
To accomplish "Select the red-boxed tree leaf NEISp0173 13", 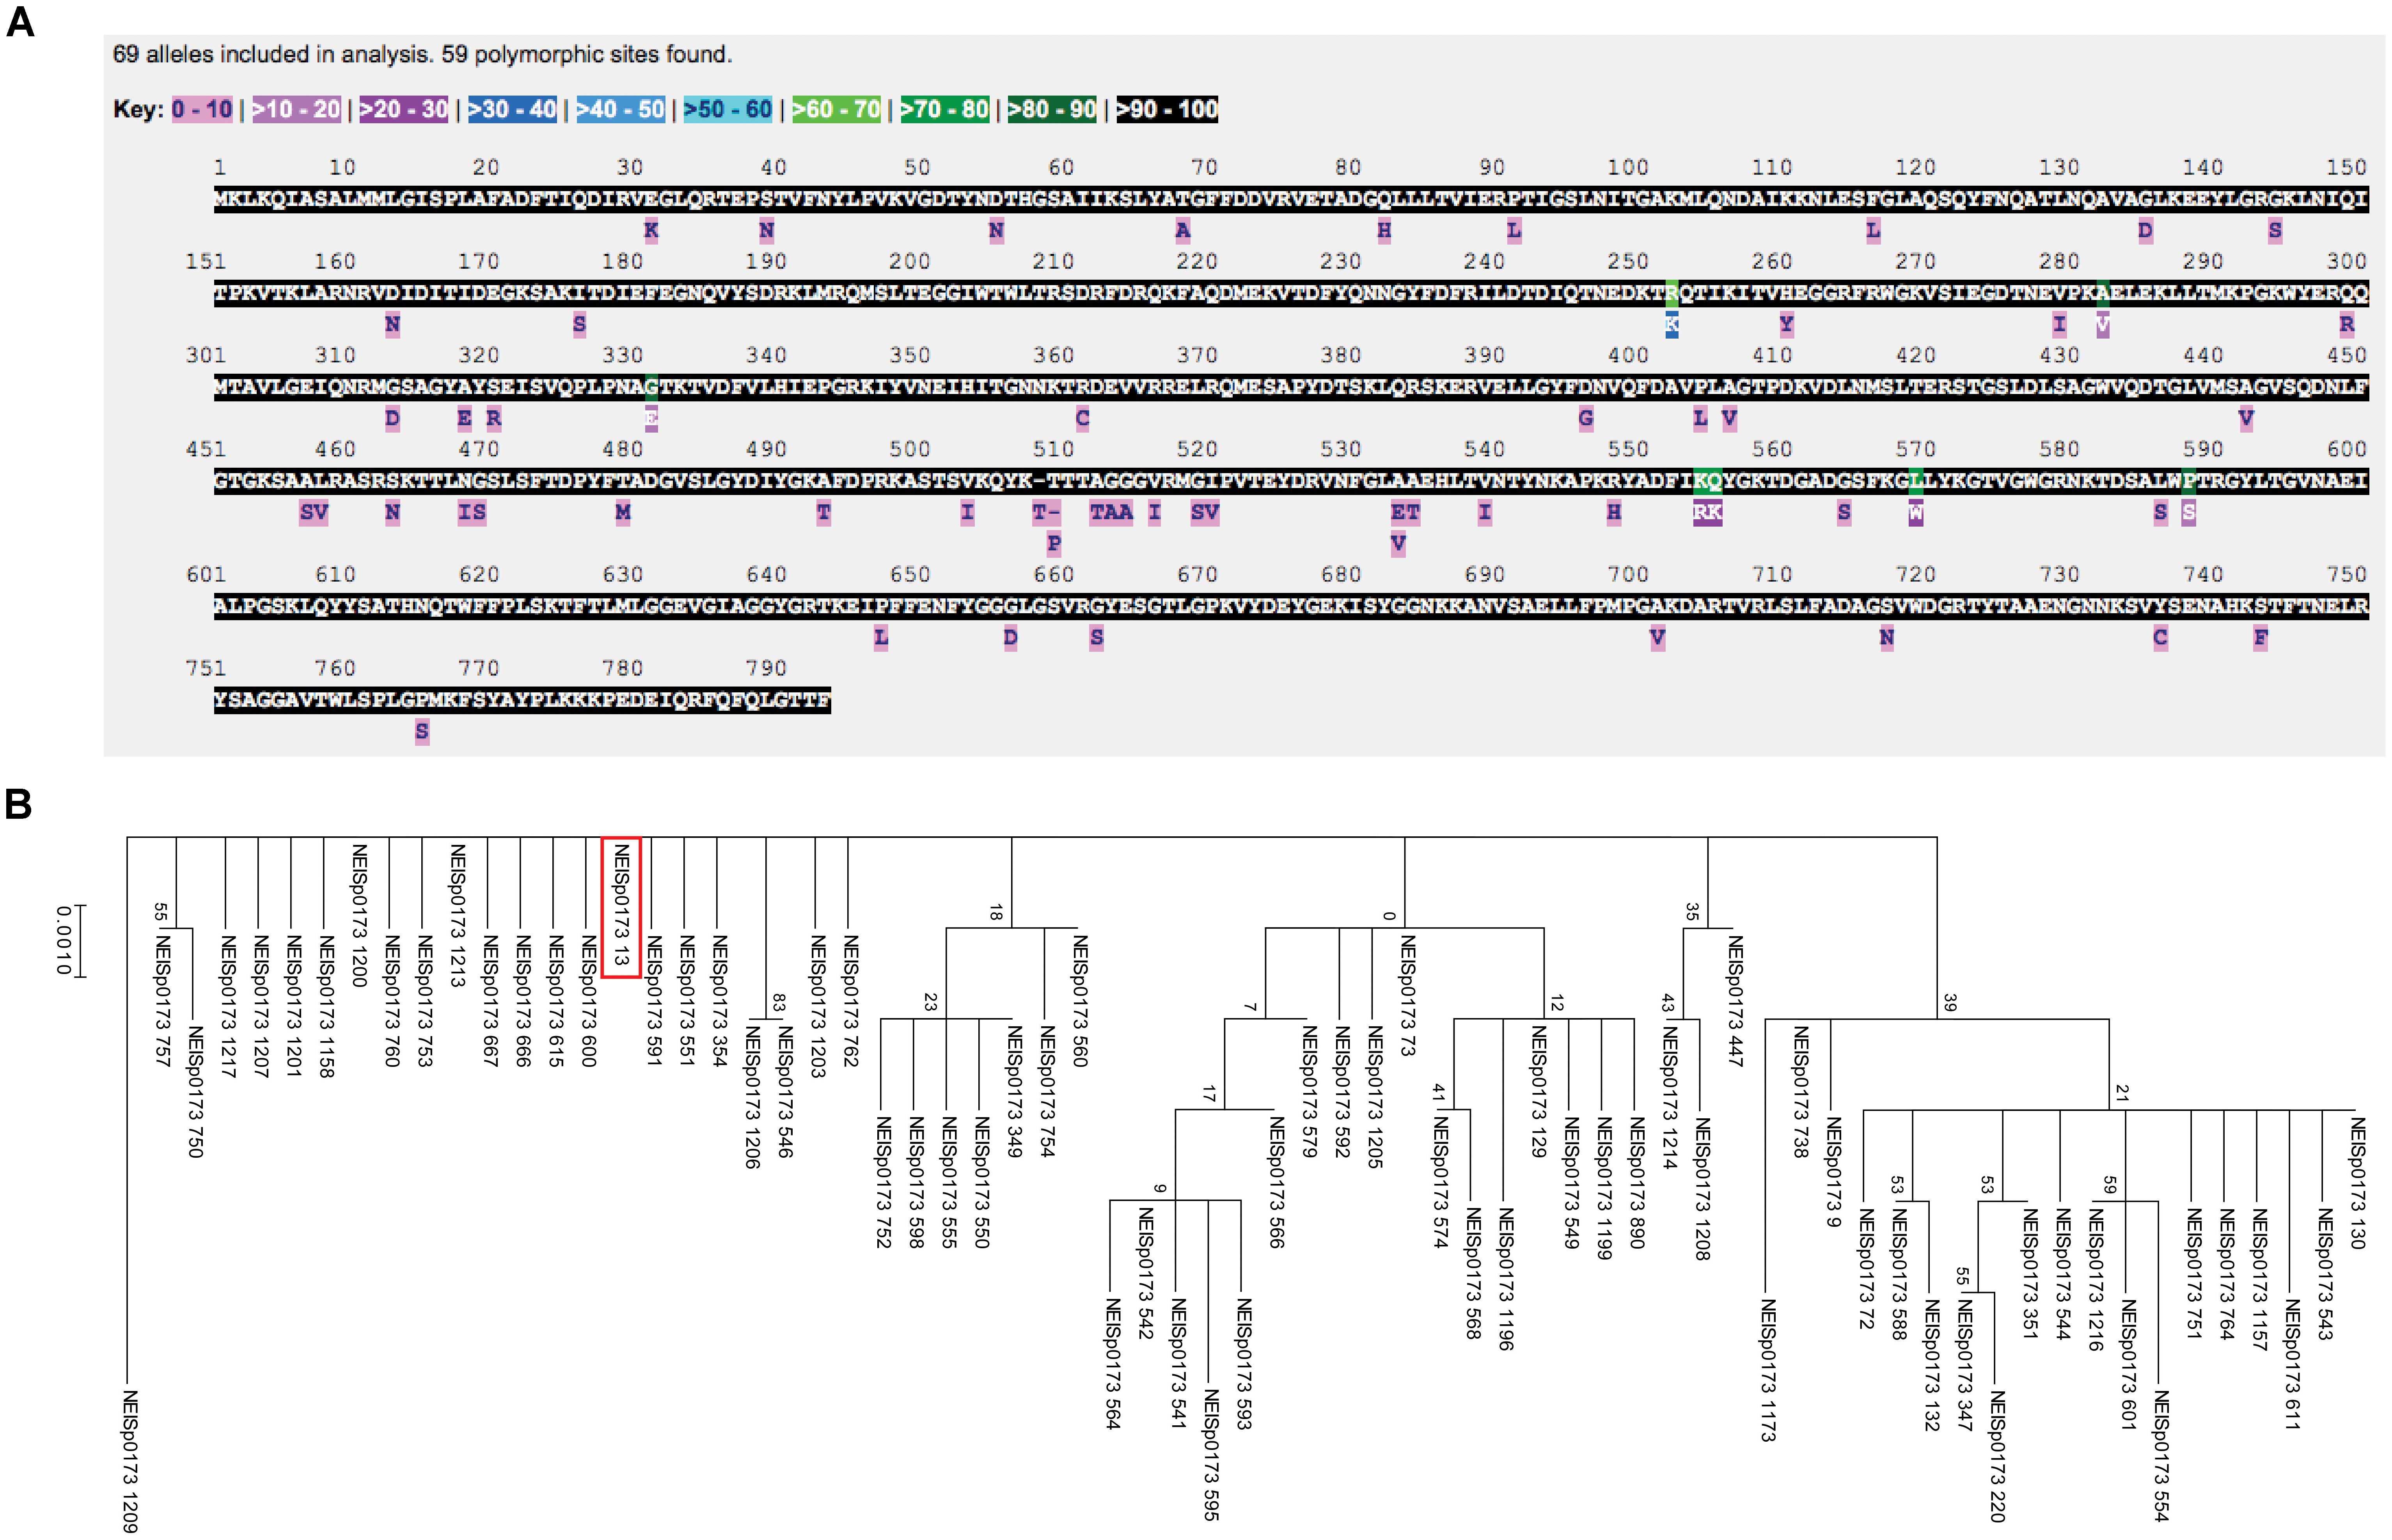I will pos(621,907).
